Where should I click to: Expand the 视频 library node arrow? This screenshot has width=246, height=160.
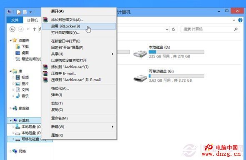click(13, 77)
